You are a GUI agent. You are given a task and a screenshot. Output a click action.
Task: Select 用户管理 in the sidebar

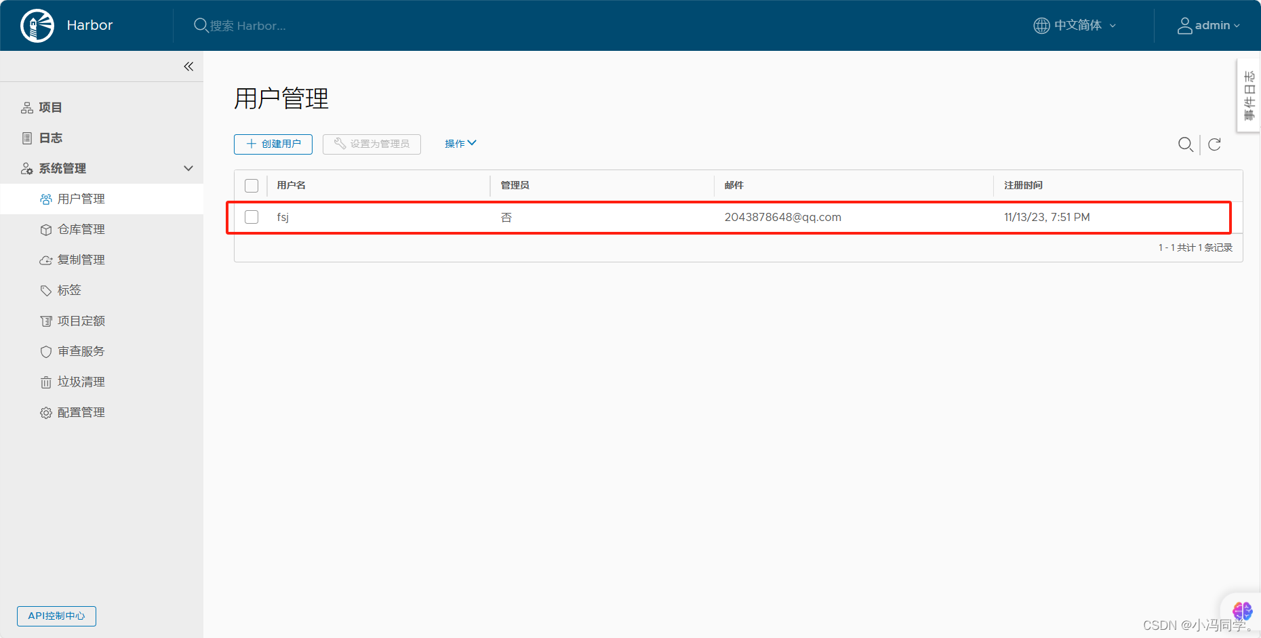tap(102, 199)
